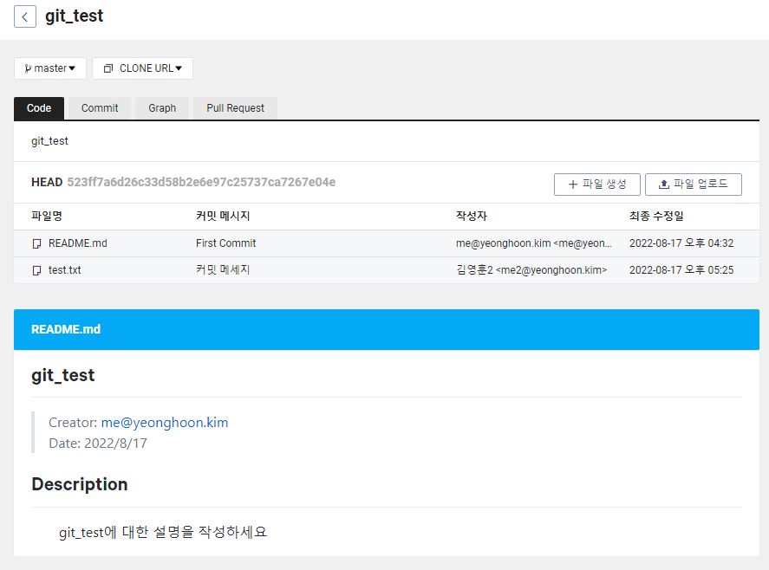The height and width of the screenshot is (570, 769).
Task: Click the copy icon on CLONE URL
Action: (108, 68)
